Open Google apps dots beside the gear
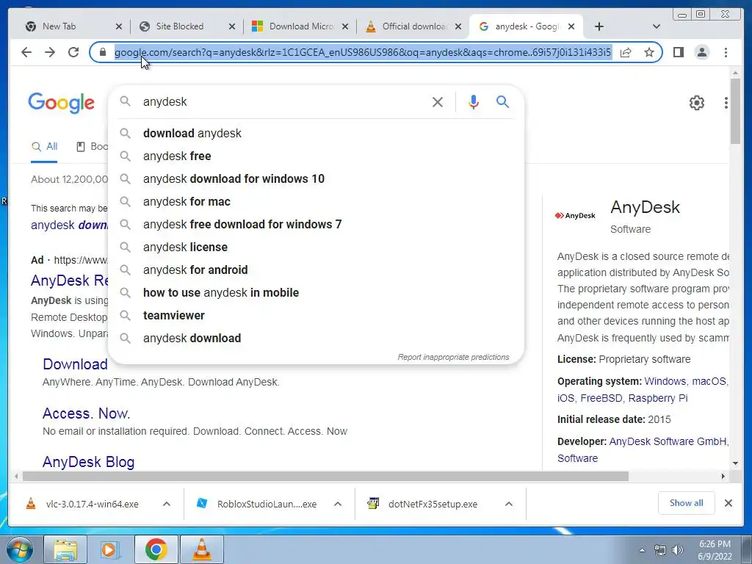Viewport: 752px width, 564px height. pyautogui.click(x=726, y=103)
